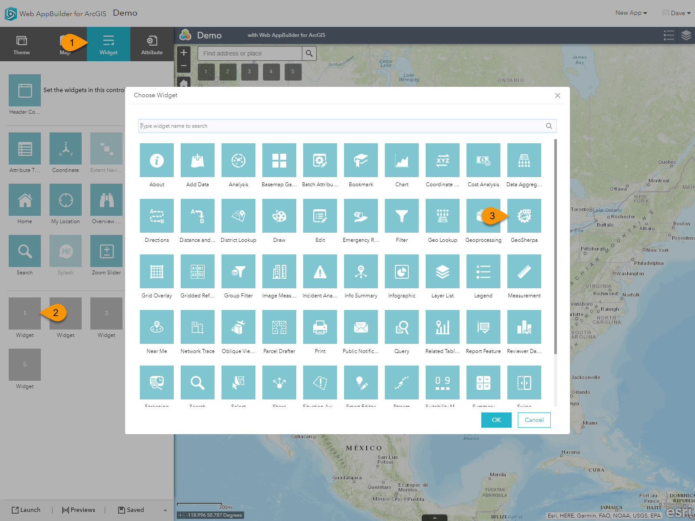Screen dimensions: 695x521
Task: Click the widget search magnifier icon
Action: pyautogui.click(x=549, y=126)
